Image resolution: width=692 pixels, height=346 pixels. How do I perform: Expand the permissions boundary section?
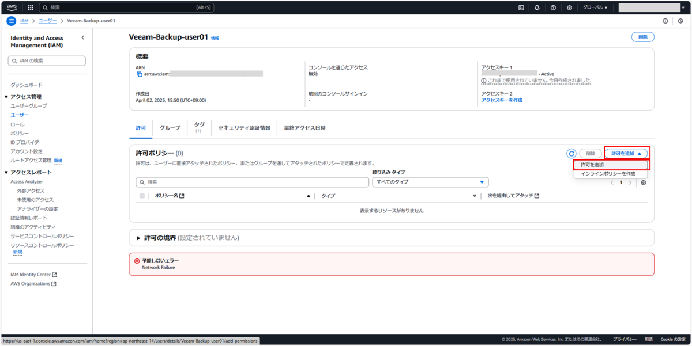[138, 238]
